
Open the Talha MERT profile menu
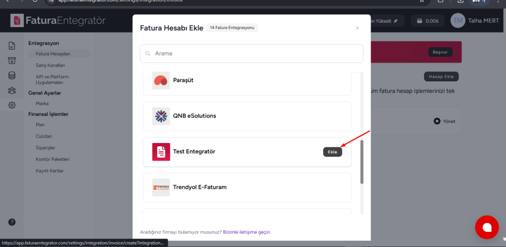coord(475,21)
